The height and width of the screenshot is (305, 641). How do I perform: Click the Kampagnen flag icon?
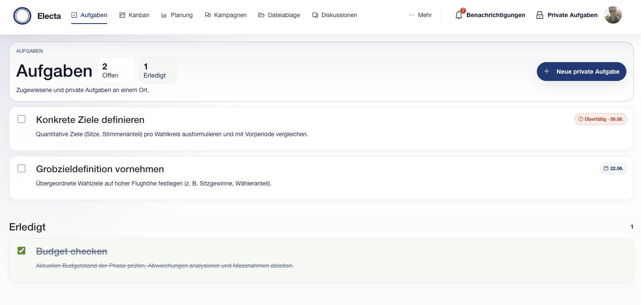click(208, 15)
